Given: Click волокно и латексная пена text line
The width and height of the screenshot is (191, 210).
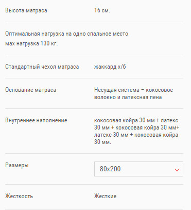Looking at the screenshot, I should pyautogui.click(x=128, y=97).
